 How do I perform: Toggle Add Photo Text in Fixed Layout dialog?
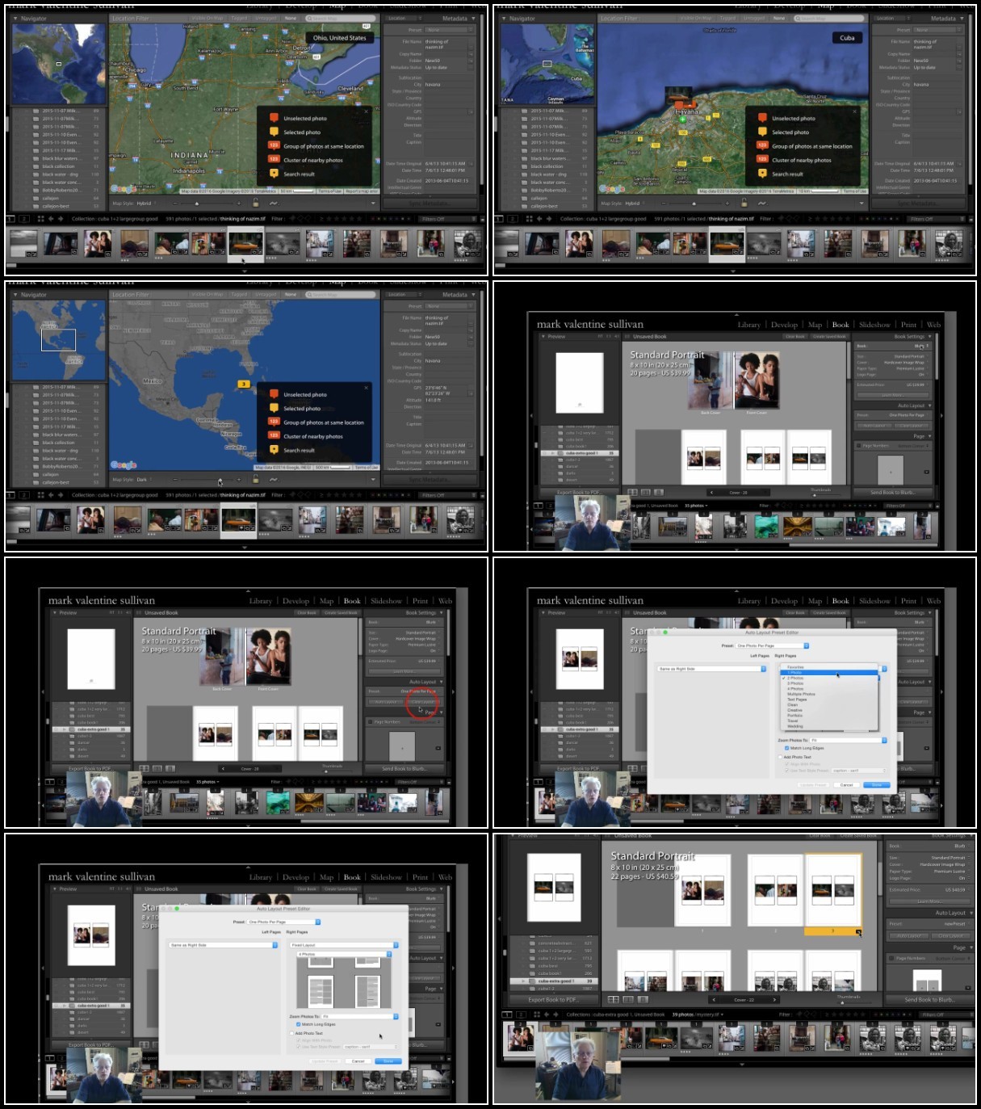pyautogui.click(x=292, y=1033)
